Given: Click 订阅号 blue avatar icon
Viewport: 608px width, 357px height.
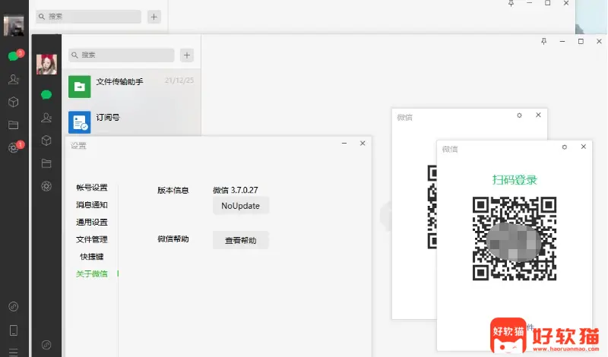Looking at the screenshot, I should [80, 122].
